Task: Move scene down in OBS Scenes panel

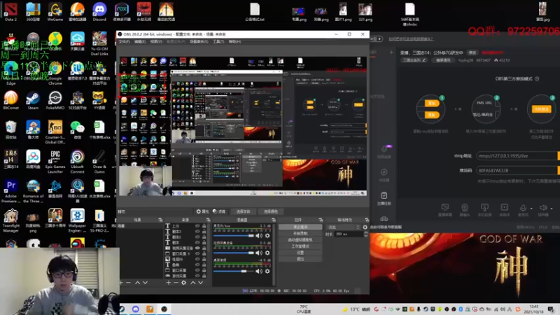Action: point(146,283)
